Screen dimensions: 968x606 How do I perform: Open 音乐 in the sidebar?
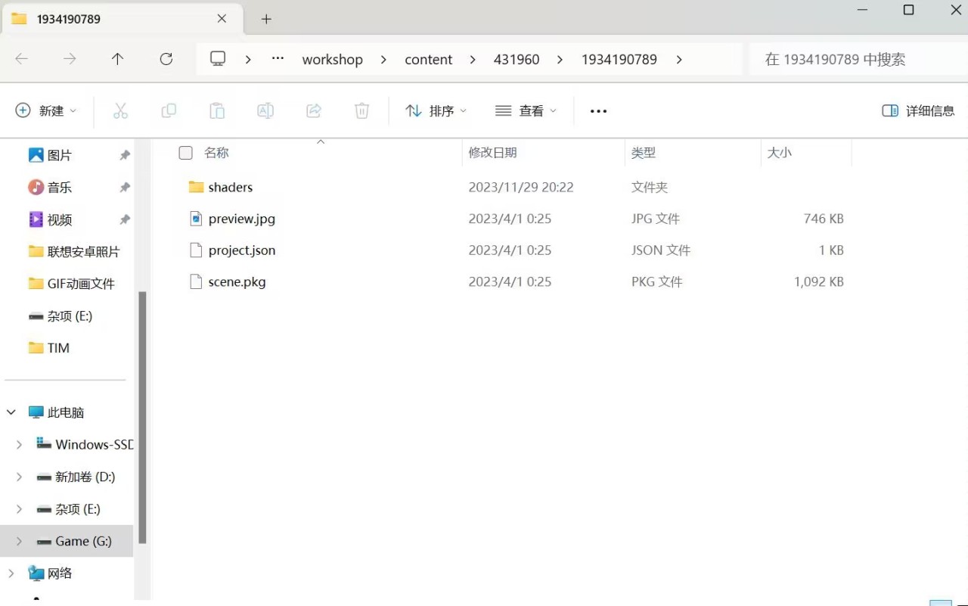[x=59, y=188]
